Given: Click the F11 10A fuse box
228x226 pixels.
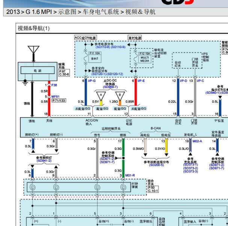Looking at the screenshot, I should [x=95, y=57].
